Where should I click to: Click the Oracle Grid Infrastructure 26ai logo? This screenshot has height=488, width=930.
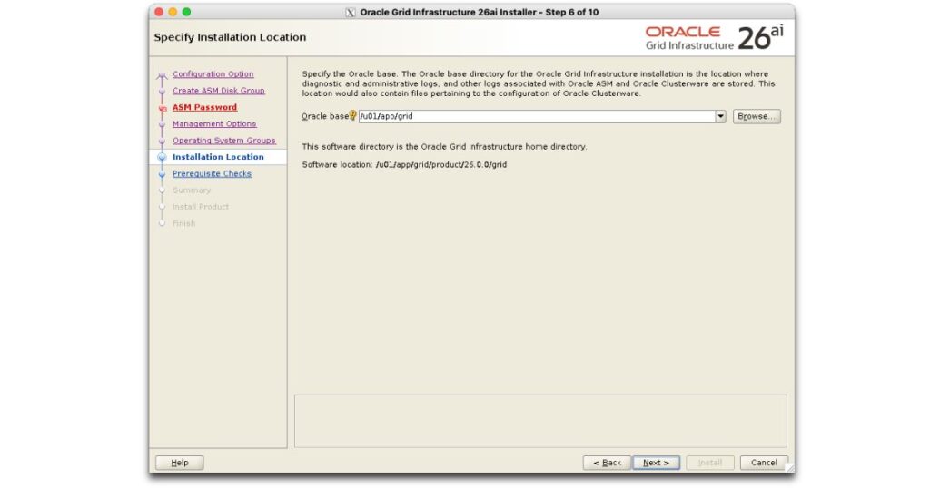coord(714,38)
